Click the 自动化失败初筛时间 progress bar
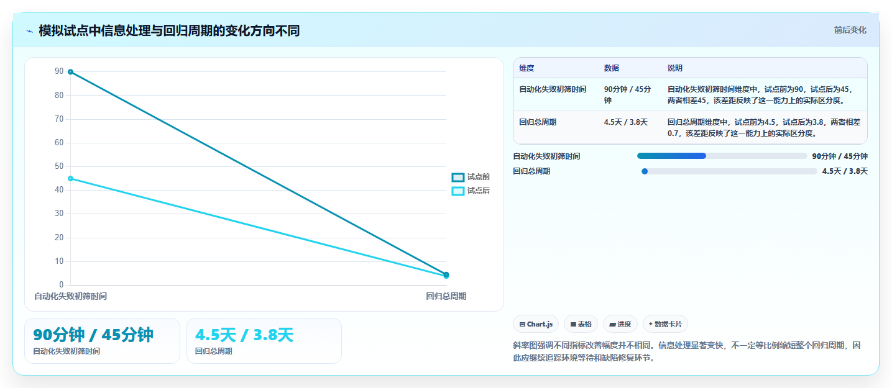Screen dimensions: 892x388 722,156
